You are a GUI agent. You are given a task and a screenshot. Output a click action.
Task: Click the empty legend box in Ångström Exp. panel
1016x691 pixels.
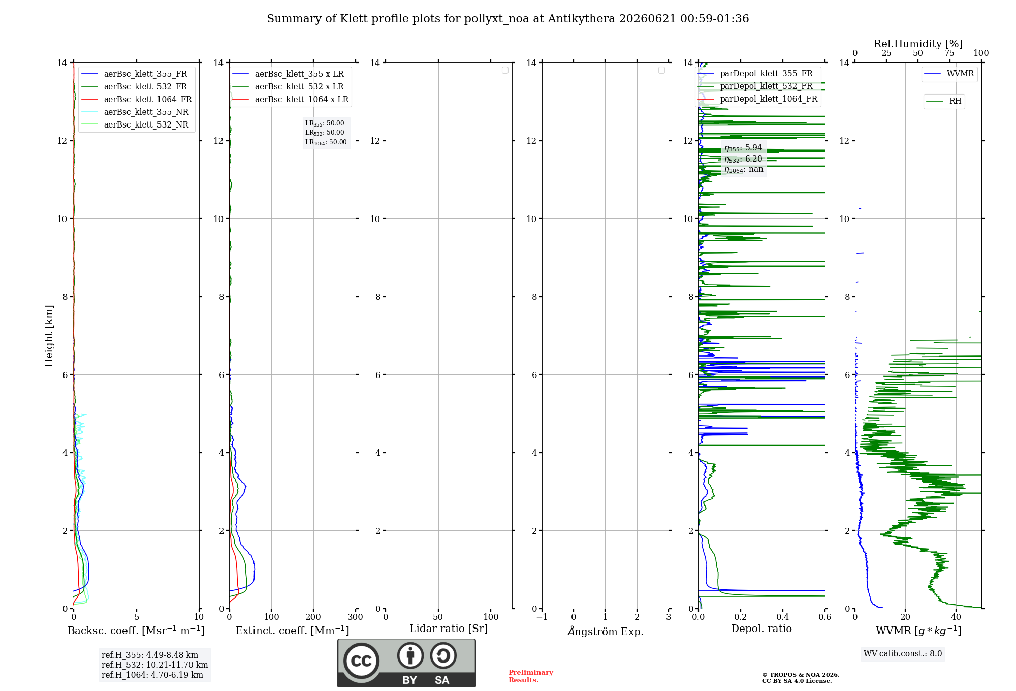click(x=661, y=70)
